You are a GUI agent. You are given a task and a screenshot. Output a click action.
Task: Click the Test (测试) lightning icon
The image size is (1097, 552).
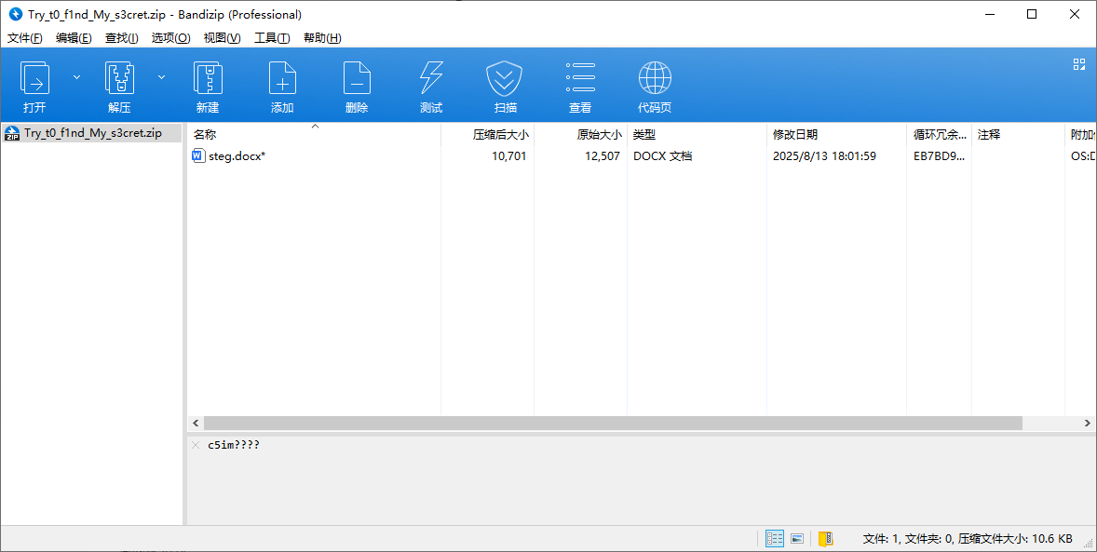pos(431,77)
